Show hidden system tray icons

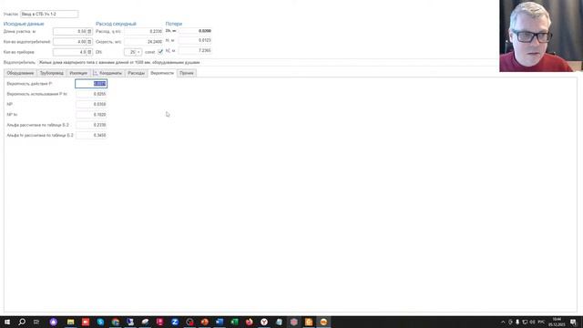503,322
